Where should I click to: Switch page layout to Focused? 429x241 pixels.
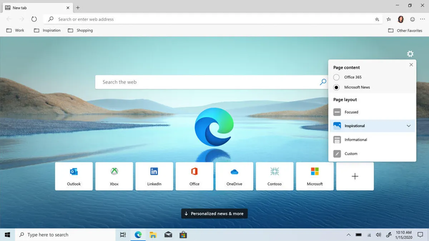click(350, 112)
